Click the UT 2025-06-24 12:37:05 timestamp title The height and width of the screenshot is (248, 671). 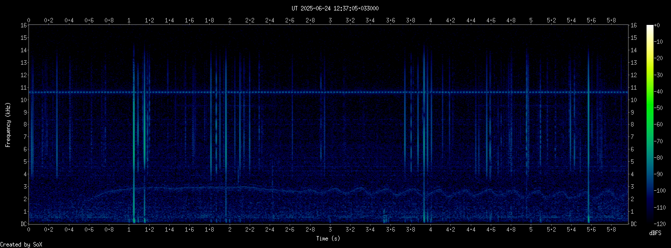click(x=335, y=8)
